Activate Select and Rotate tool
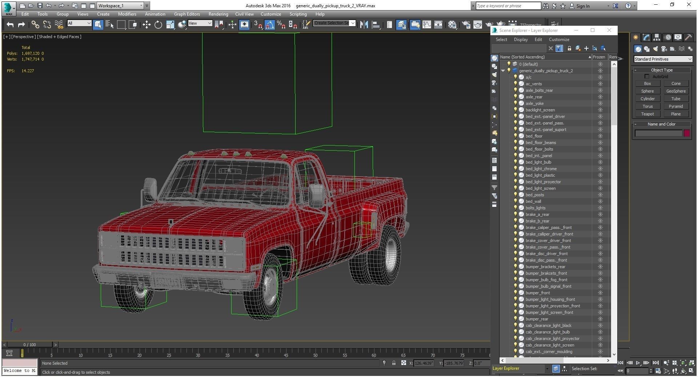 point(158,25)
